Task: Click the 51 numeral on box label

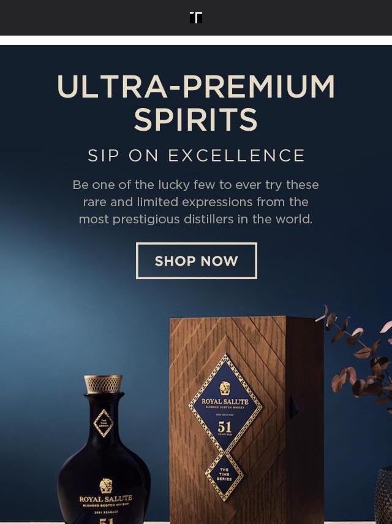Action: click(x=225, y=427)
